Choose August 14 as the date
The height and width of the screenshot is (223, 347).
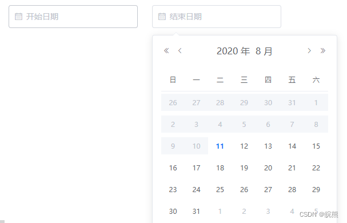[x=292, y=146]
